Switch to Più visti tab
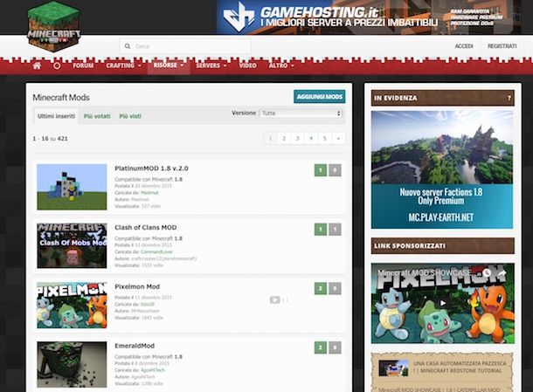533x392 pixels. 130,116
